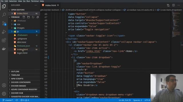Click Ln 64, Col 25 in status bar
This screenshot has height=102, width=183.
tap(125, 100)
